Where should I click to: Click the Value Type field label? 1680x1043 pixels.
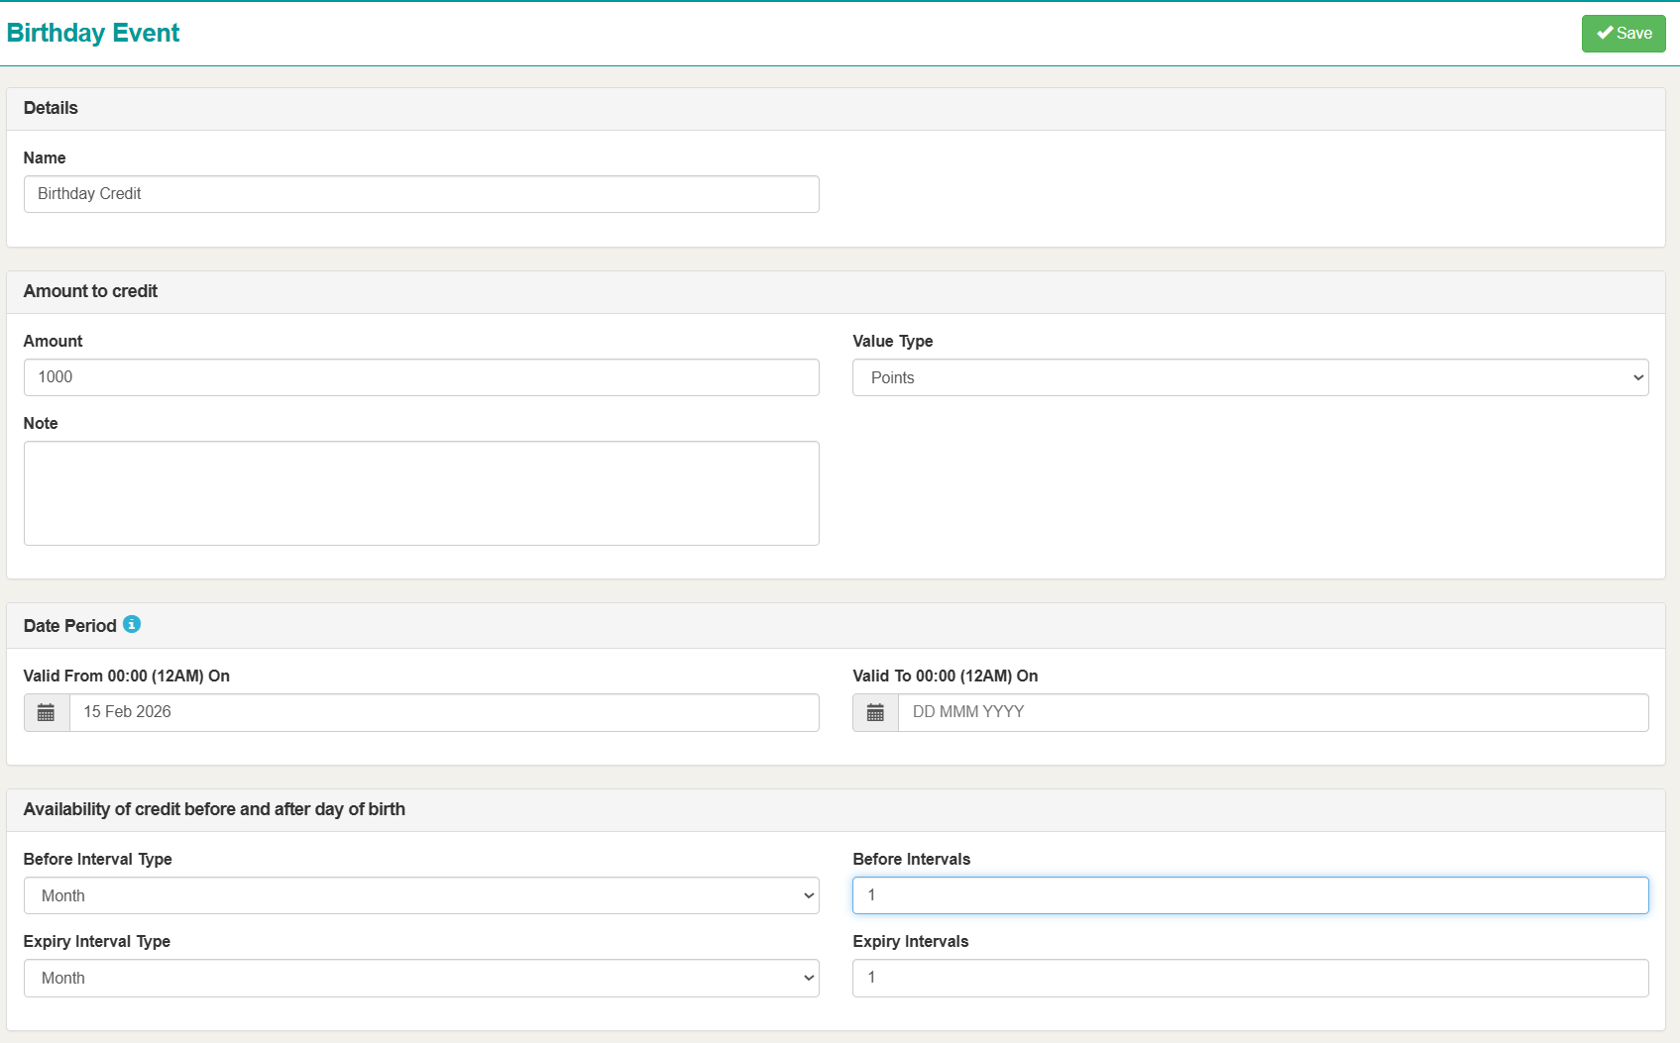(x=892, y=341)
